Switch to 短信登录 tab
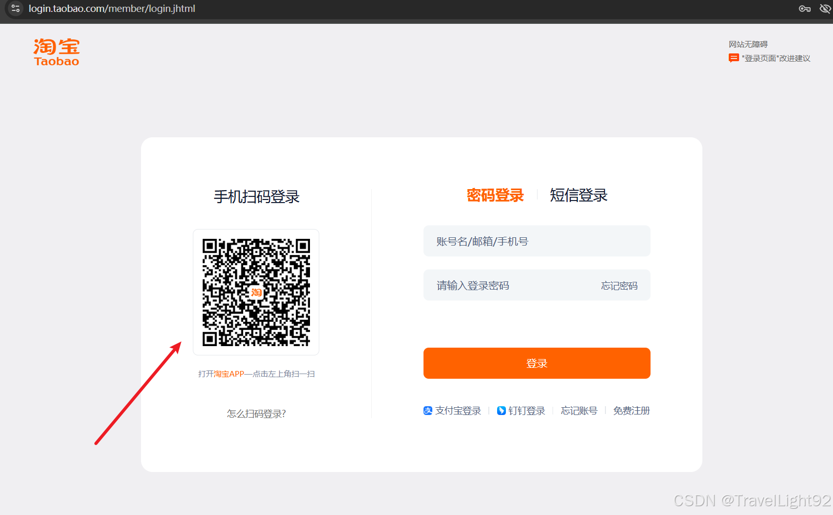Image resolution: width=833 pixels, height=515 pixels. pyautogui.click(x=578, y=195)
